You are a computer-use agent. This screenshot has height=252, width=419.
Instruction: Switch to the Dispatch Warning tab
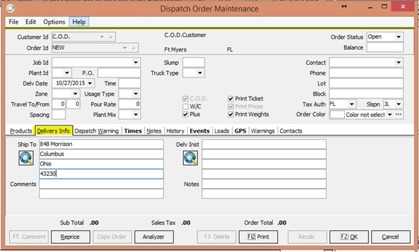tap(97, 131)
